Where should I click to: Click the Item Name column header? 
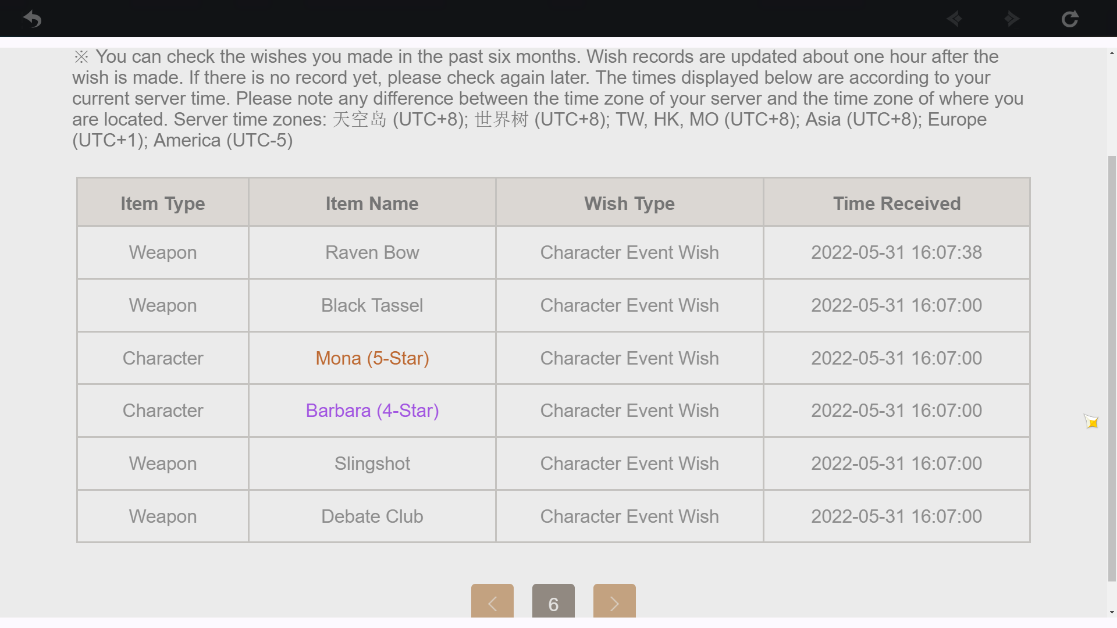(x=372, y=202)
